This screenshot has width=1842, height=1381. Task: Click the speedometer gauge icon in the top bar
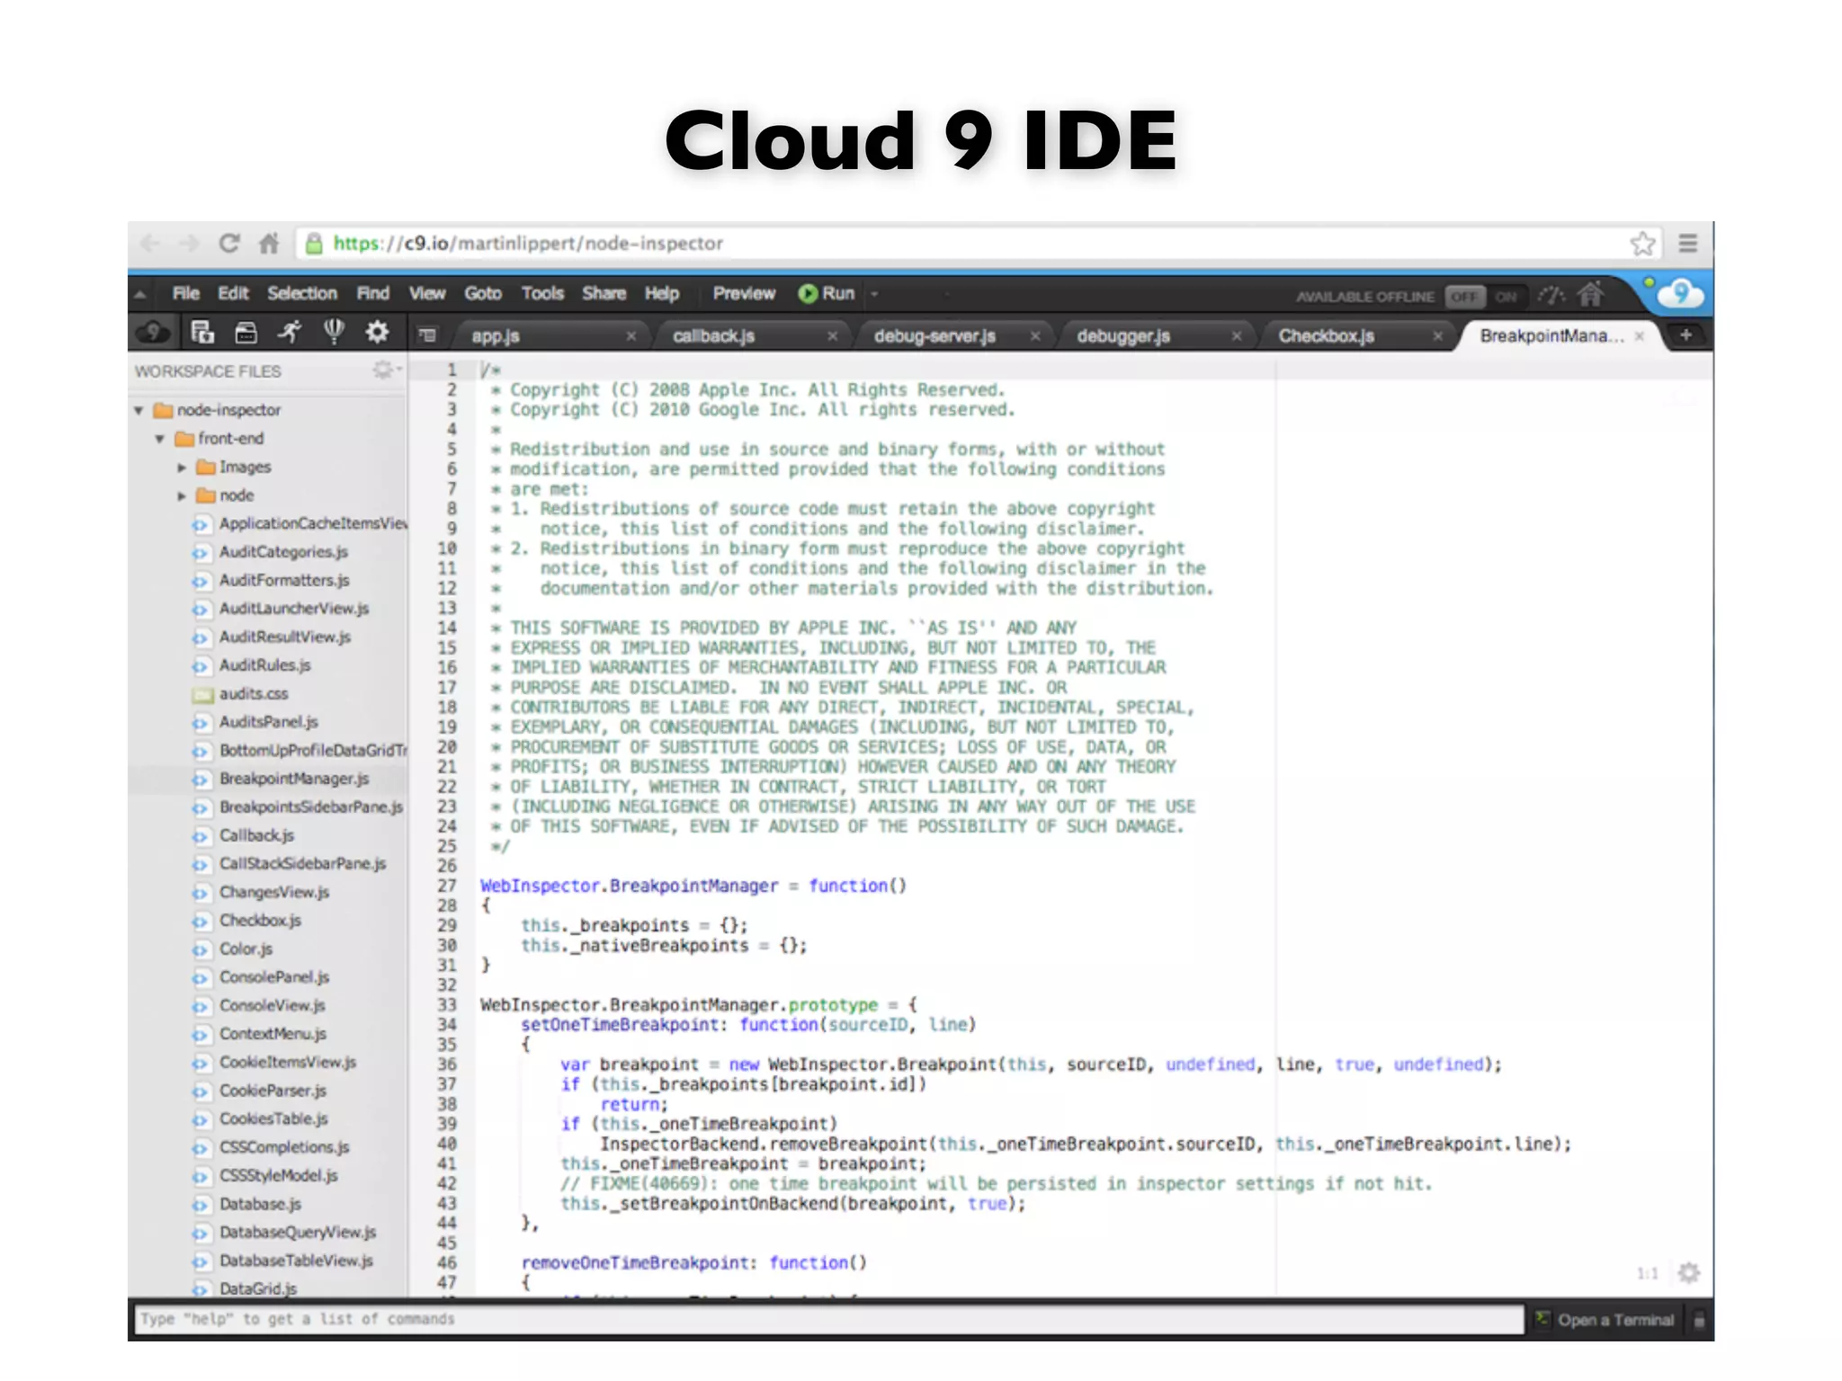(1551, 295)
